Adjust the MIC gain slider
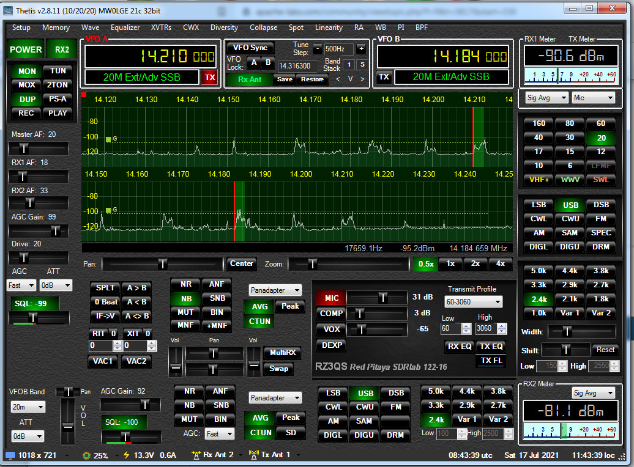 [x=376, y=298]
